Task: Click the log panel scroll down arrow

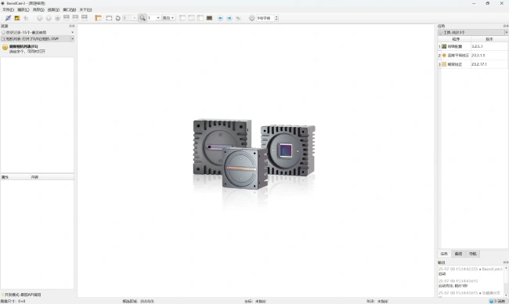Action: tap(506, 295)
